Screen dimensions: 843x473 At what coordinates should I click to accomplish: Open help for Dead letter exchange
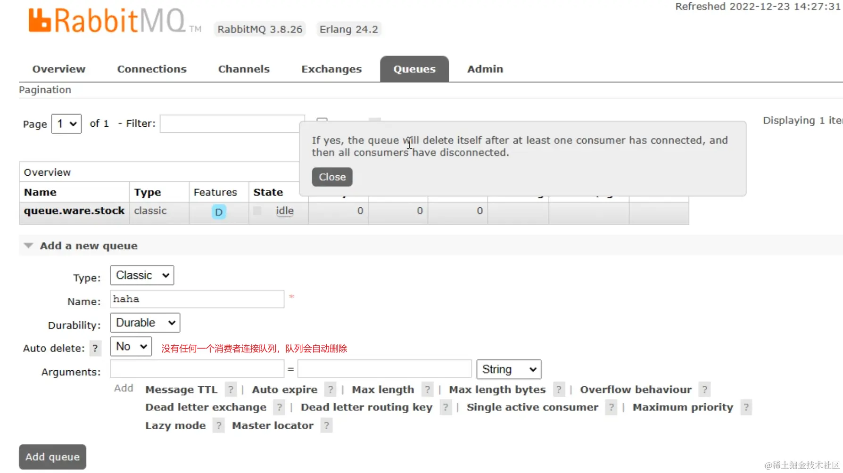point(280,407)
